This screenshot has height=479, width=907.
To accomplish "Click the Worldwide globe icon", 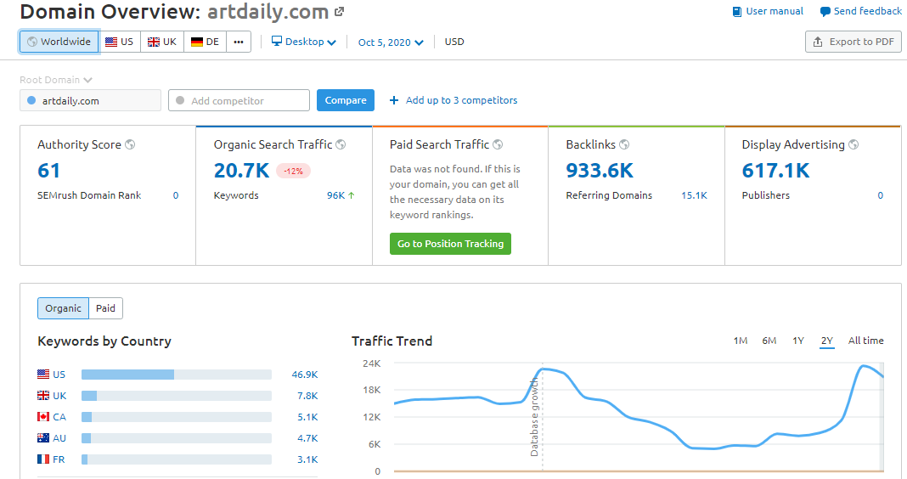I will coord(32,42).
